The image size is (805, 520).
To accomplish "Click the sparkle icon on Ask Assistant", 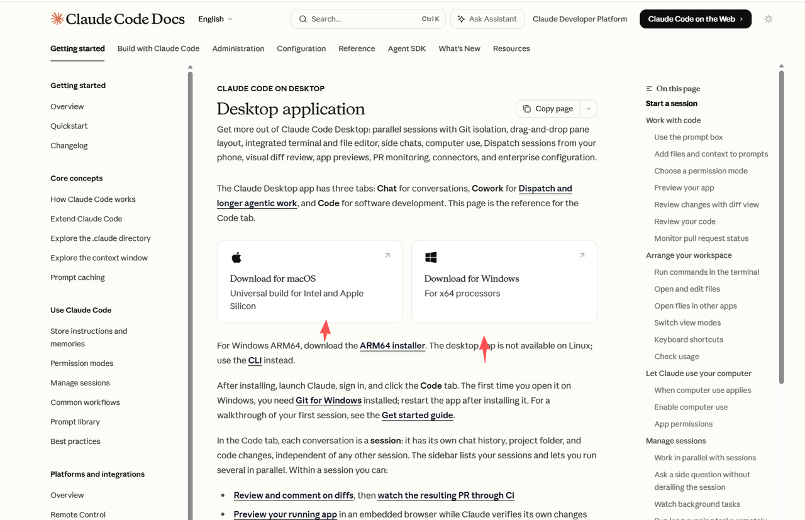I will click(462, 19).
